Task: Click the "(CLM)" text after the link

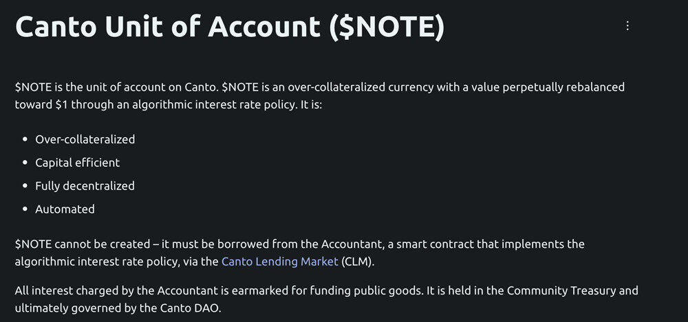Action: pos(358,262)
